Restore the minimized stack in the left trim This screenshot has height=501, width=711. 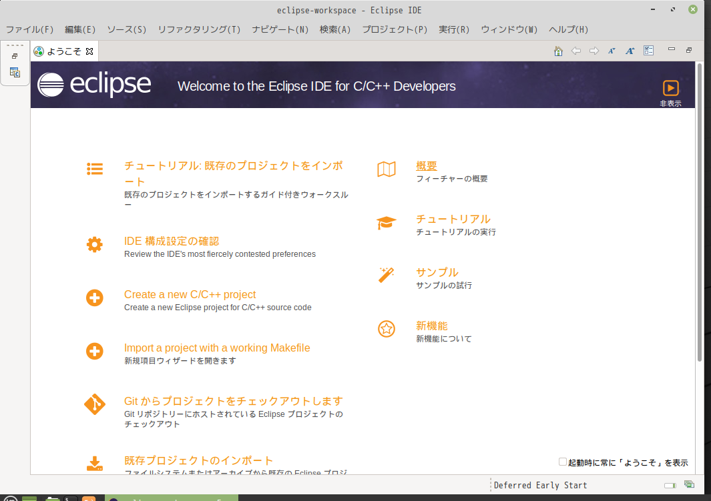coord(15,56)
